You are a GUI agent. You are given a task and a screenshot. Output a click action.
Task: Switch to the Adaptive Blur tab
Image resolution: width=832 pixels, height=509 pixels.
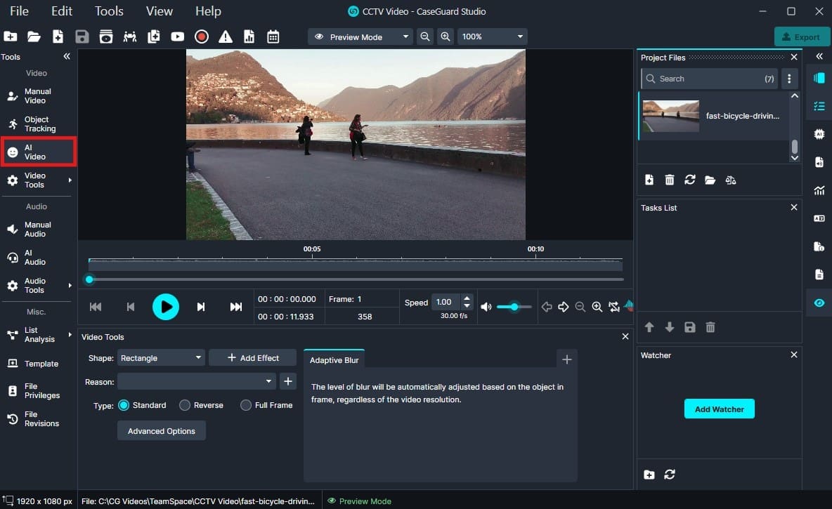point(334,359)
